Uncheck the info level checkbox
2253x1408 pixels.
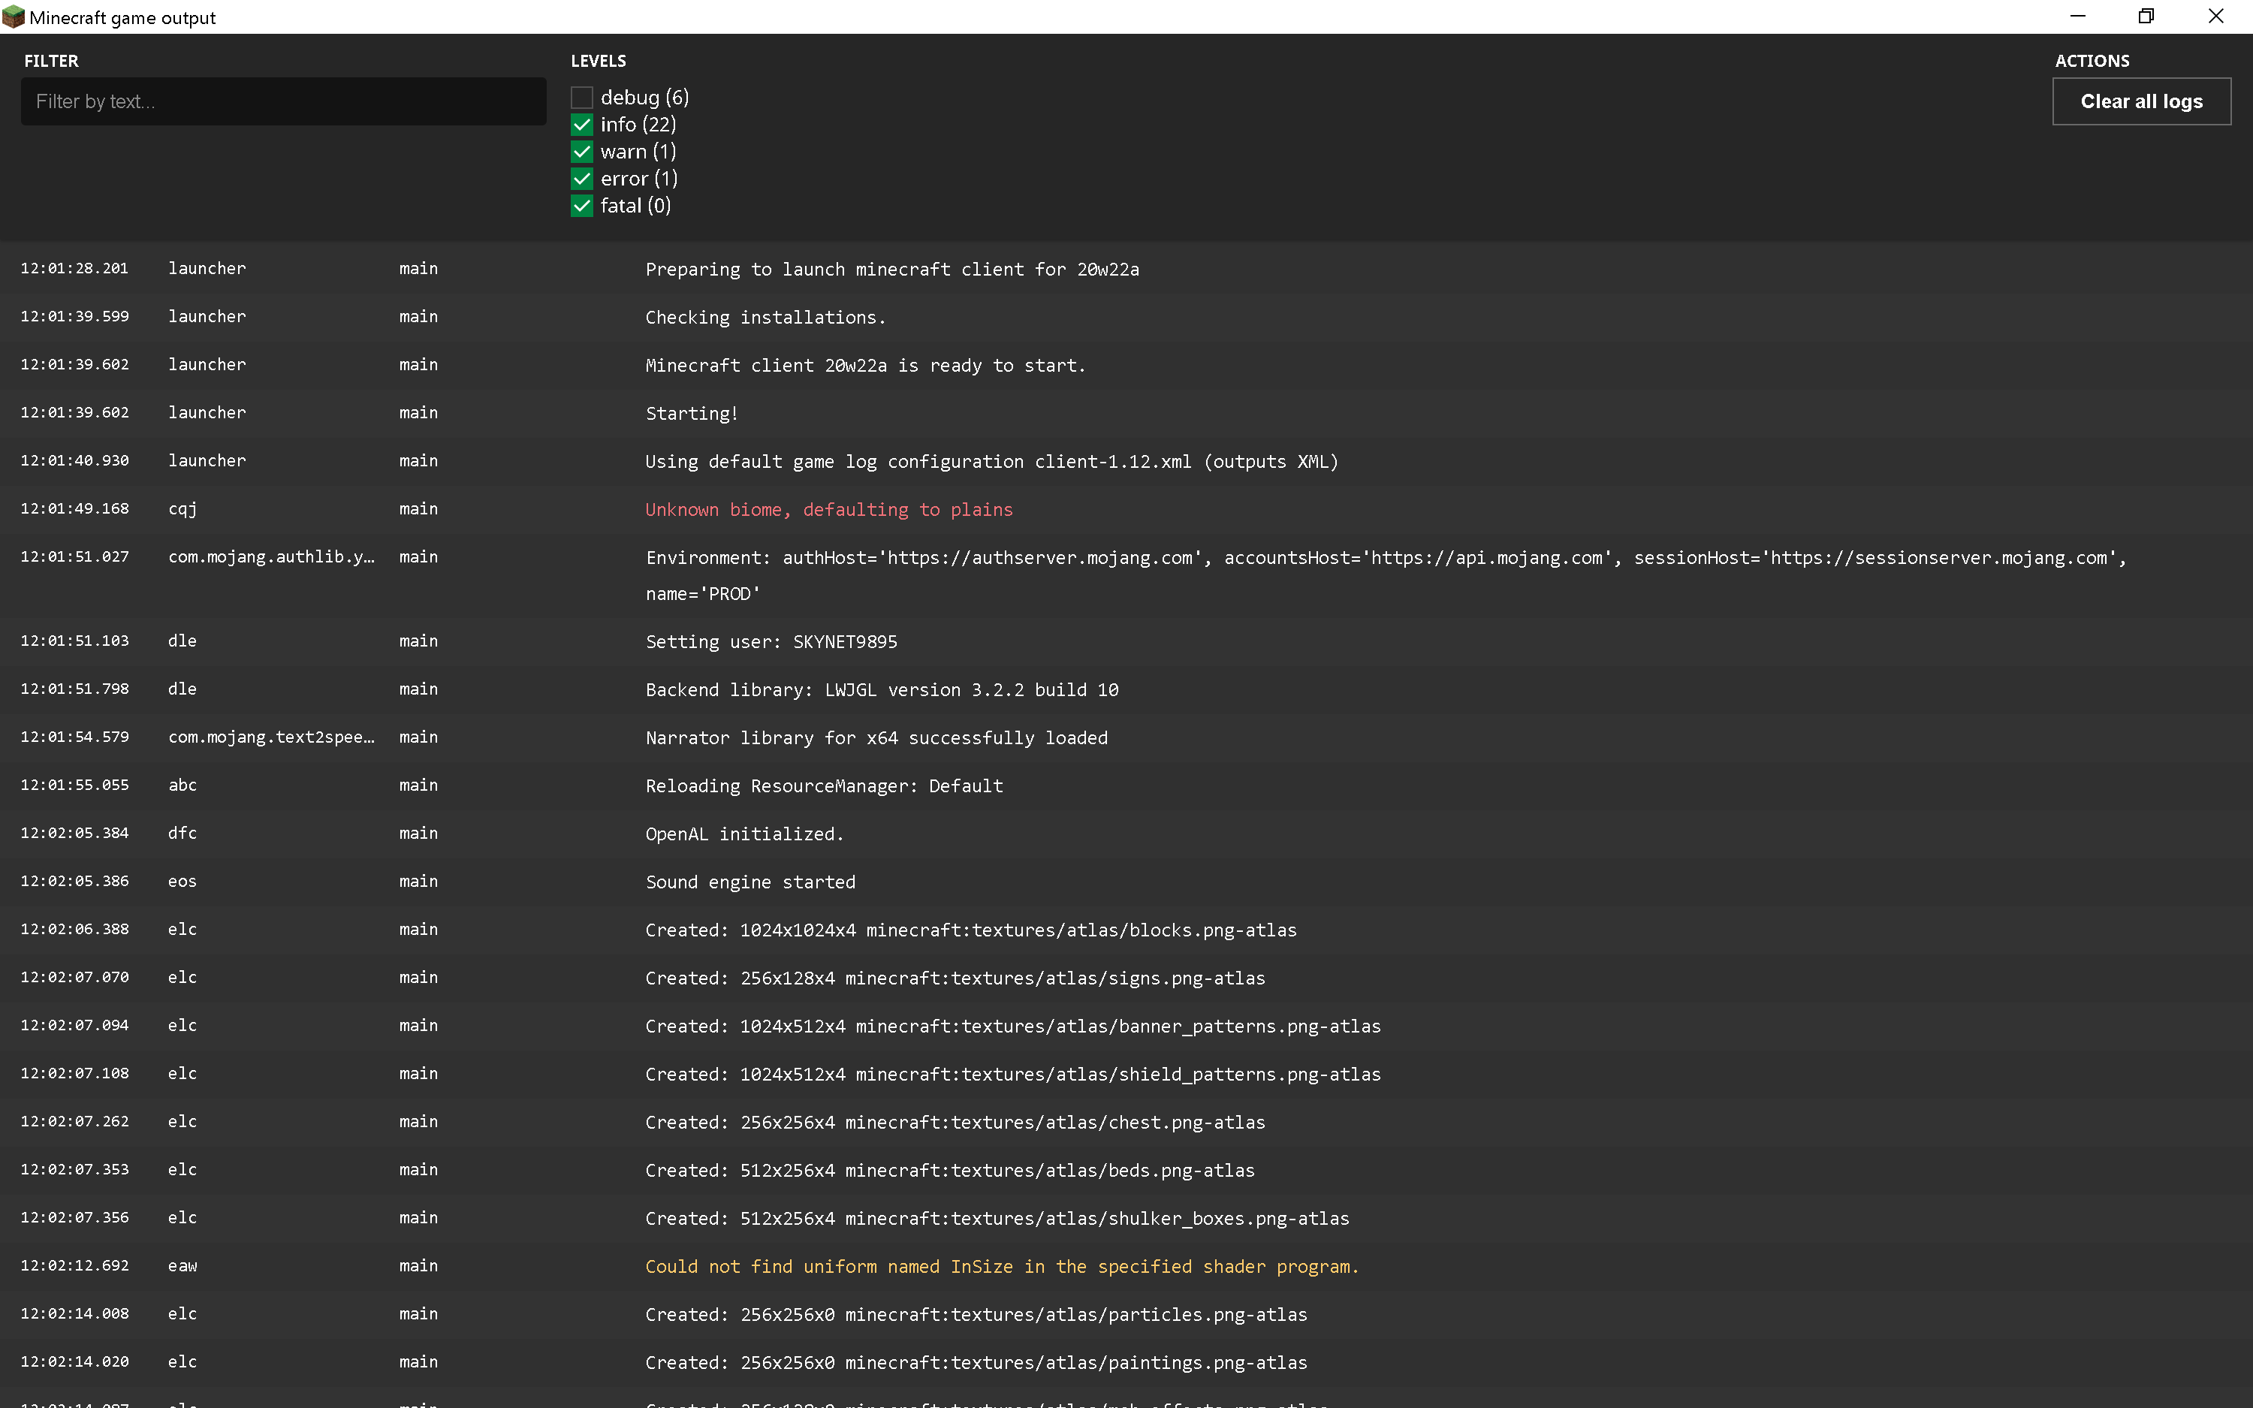[x=582, y=125]
